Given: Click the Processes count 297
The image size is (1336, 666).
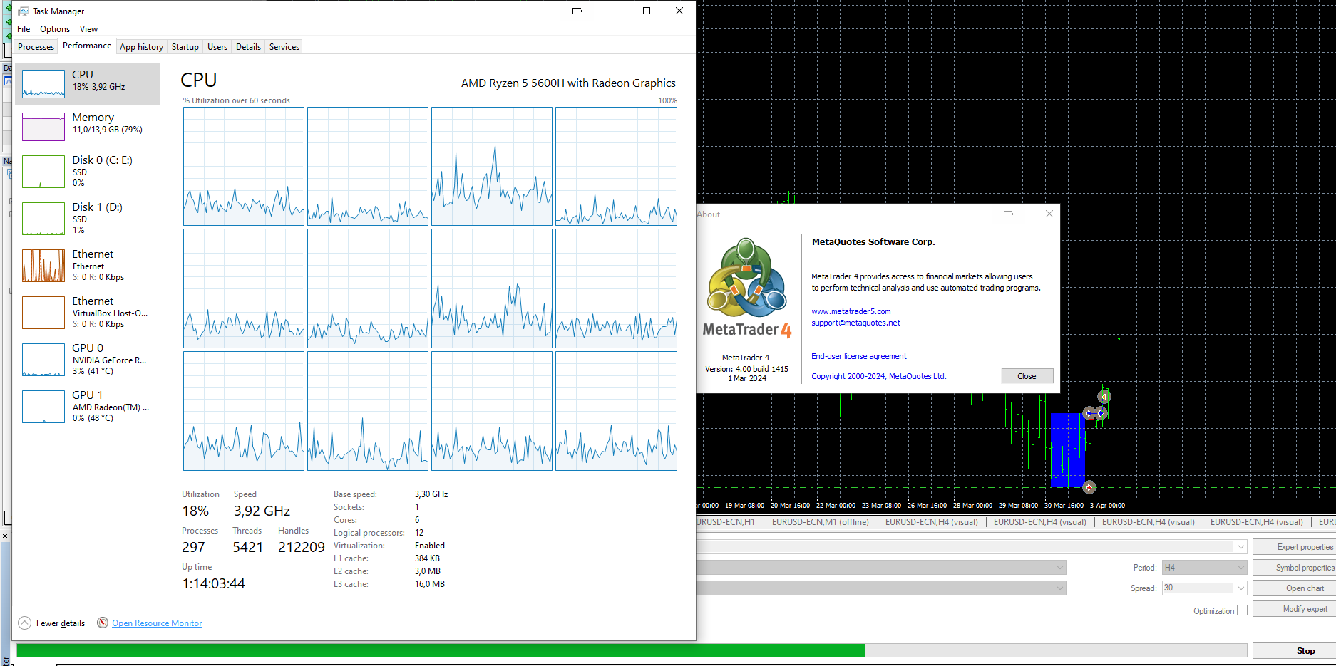Looking at the screenshot, I should pyautogui.click(x=193, y=547).
